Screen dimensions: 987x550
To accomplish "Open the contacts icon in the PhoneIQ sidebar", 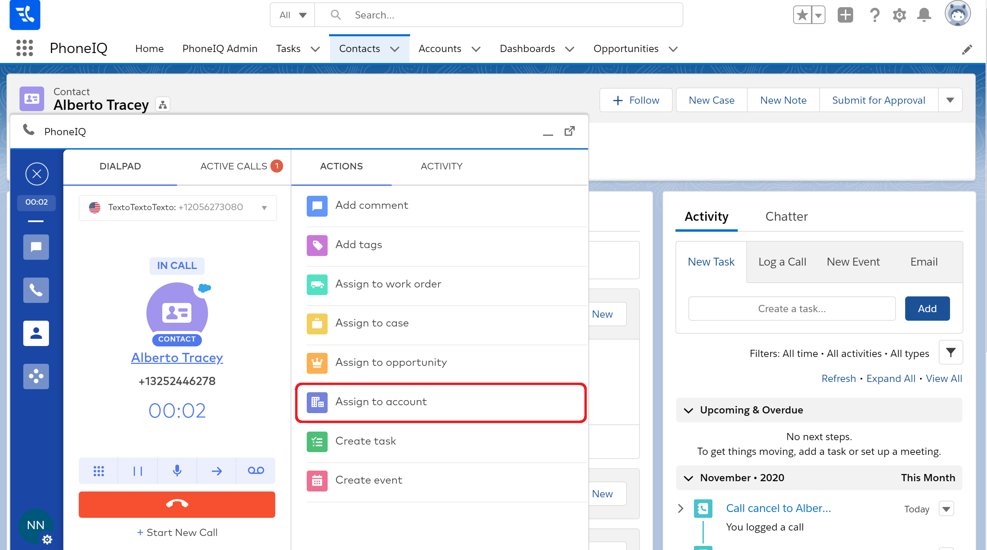I will coord(36,333).
